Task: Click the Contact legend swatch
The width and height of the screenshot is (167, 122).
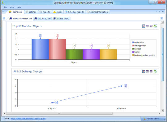Action: pos(133,49)
